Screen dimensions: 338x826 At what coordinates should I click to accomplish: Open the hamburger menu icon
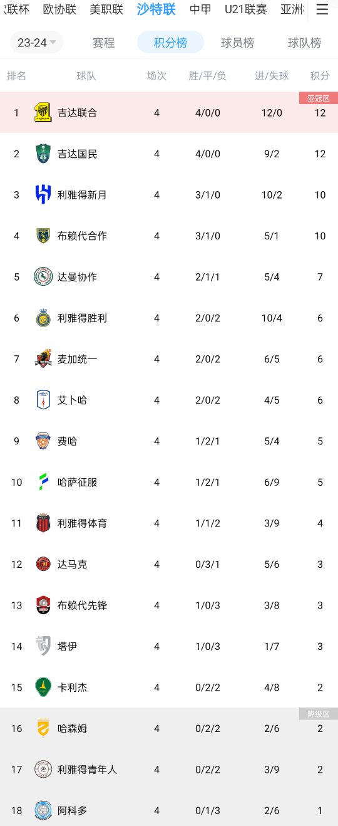point(322,9)
